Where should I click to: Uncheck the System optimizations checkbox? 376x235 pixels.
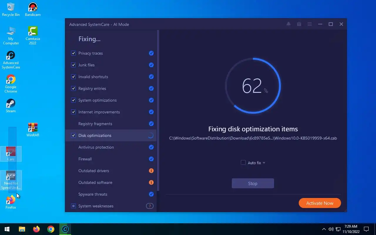pos(73,100)
